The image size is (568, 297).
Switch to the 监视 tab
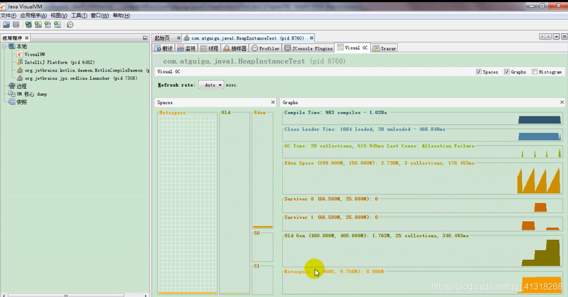tap(186, 48)
